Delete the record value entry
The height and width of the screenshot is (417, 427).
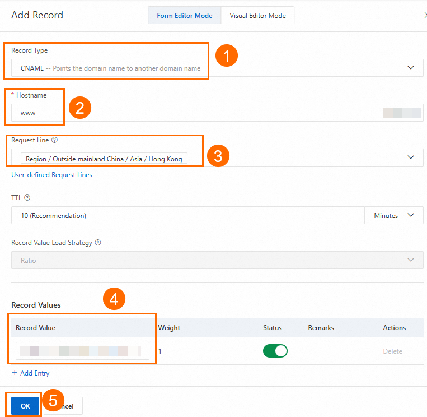pyautogui.click(x=392, y=351)
